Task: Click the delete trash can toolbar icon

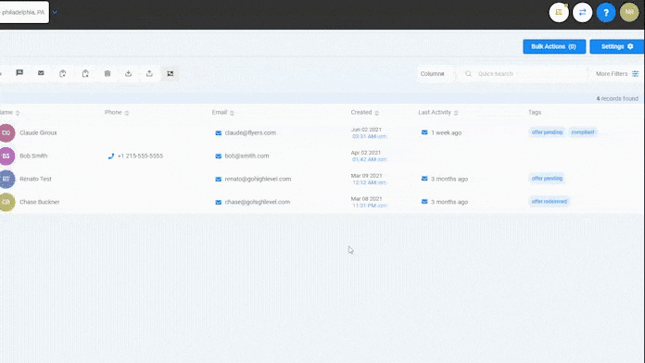Action: click(x=107, y=73)
